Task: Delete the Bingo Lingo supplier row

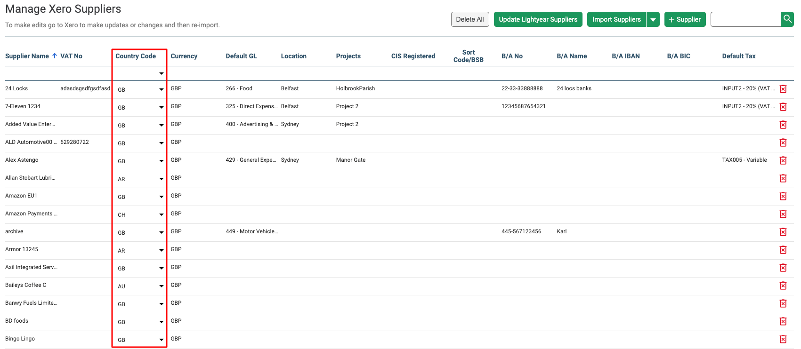Action: click(x=783, y=339)
